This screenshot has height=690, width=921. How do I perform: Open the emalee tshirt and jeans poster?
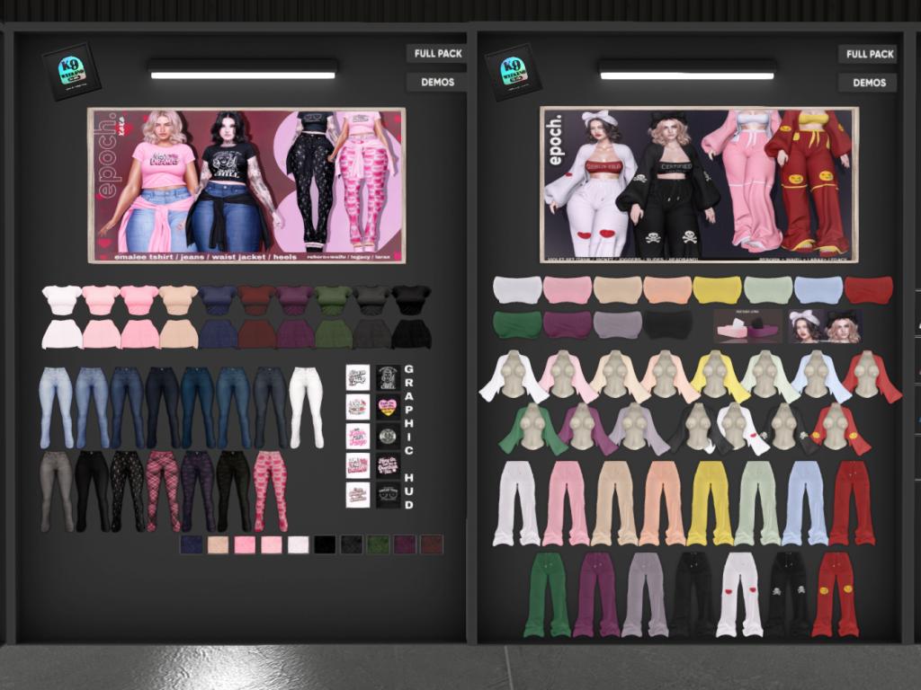point(246,185)
